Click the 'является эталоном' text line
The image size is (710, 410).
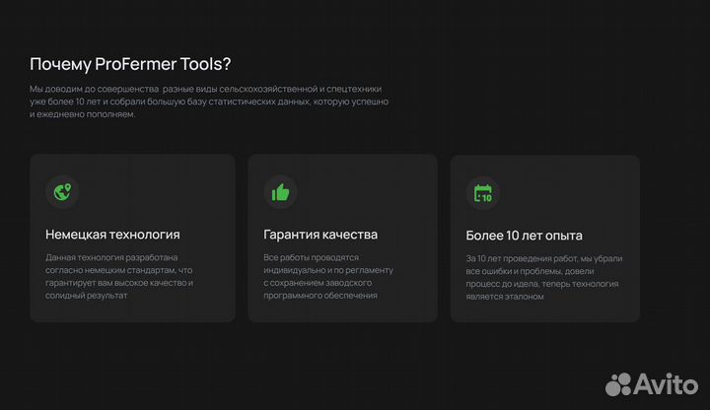coord(504,297)
